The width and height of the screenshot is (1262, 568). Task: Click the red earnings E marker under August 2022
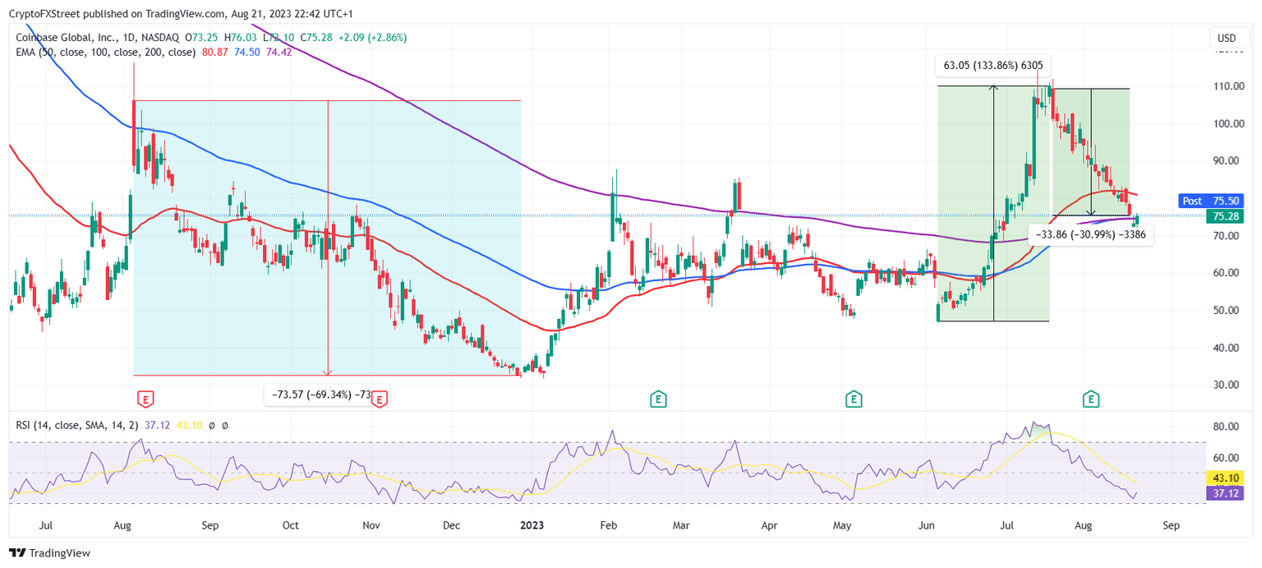click(x=146, y=399)
